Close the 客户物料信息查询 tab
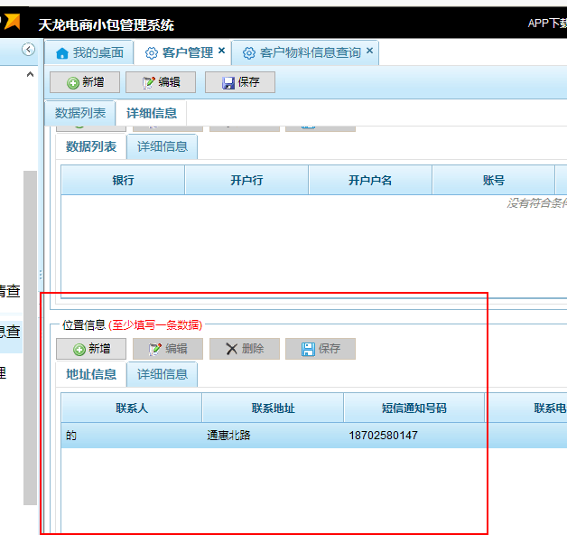 [x=369, y=52]
